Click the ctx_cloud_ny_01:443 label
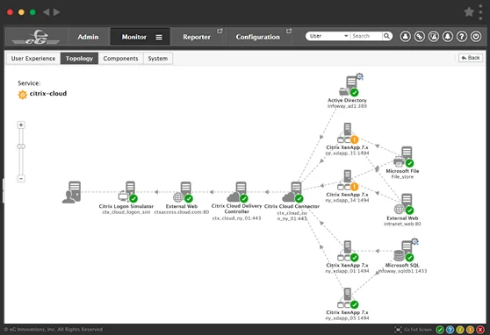Viewport: 490px width, 335px height. tap(236, 217)
